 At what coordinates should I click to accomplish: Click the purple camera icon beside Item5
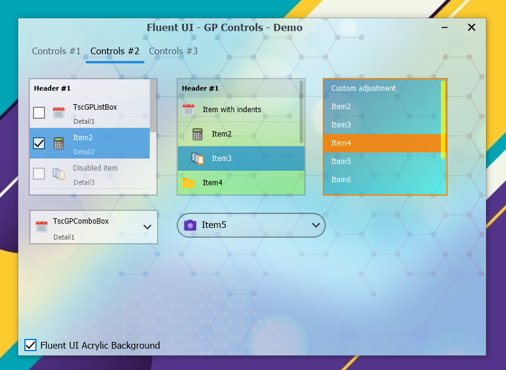click(x=190, y=225)
